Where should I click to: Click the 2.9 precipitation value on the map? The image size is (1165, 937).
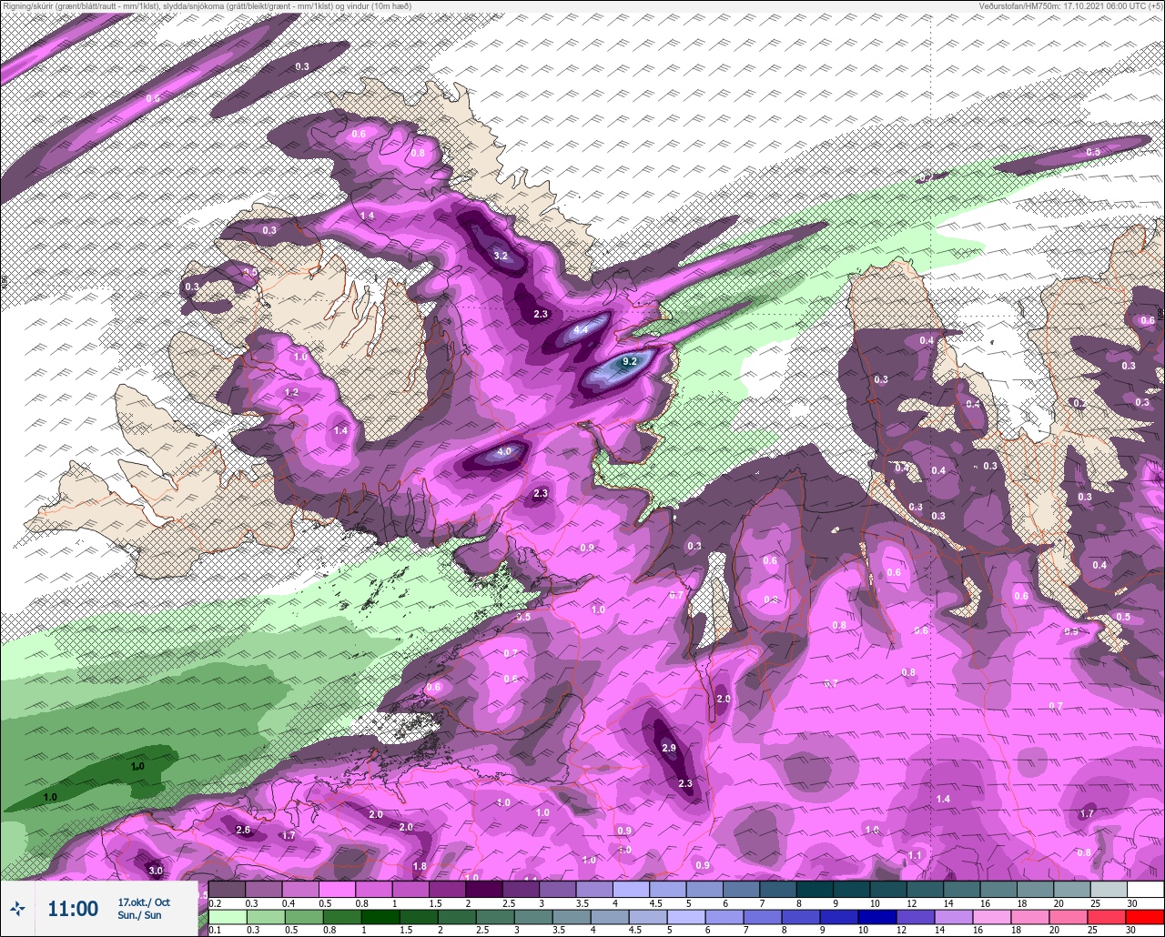point(669,748)
